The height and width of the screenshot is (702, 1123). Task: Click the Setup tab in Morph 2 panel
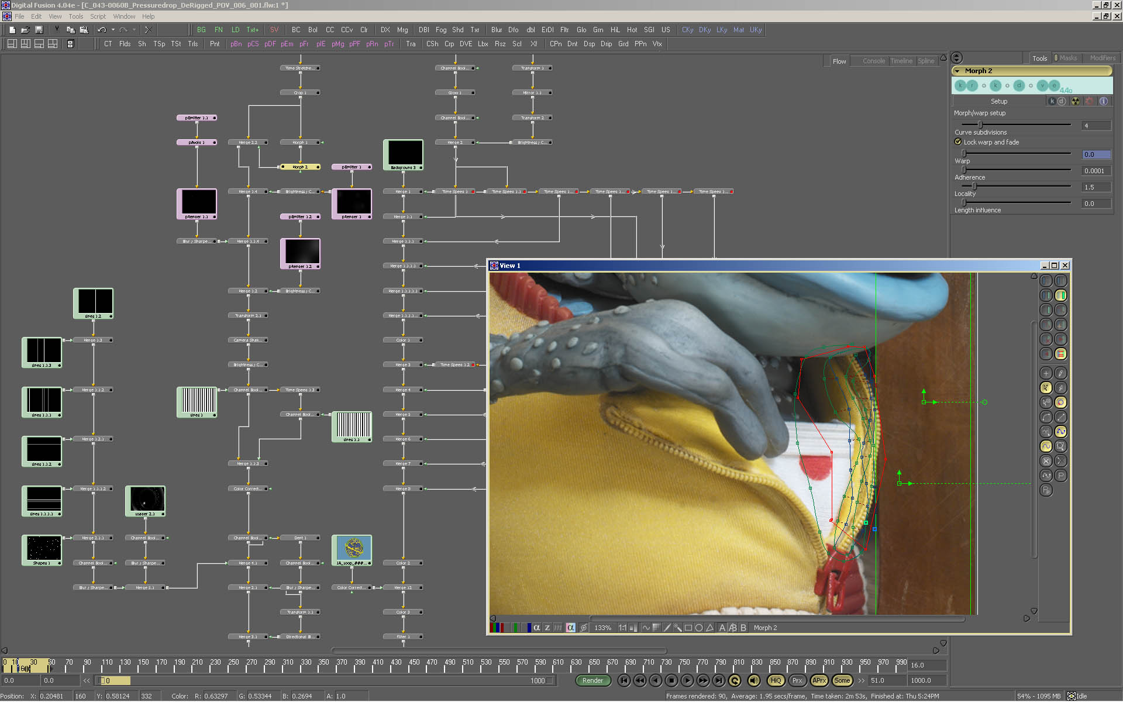[x=999, y=101]
